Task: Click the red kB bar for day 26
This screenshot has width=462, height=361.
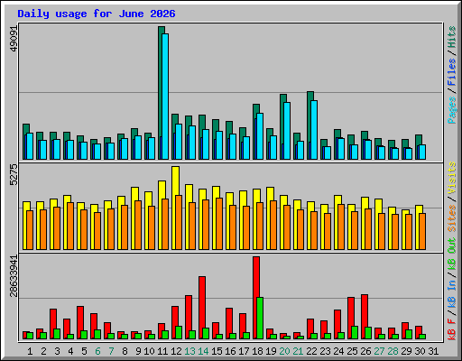Action: tap(365, 317)
